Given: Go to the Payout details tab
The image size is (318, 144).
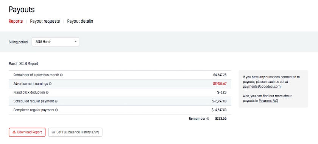Looking at the screenshot, I should pos(80,21).
